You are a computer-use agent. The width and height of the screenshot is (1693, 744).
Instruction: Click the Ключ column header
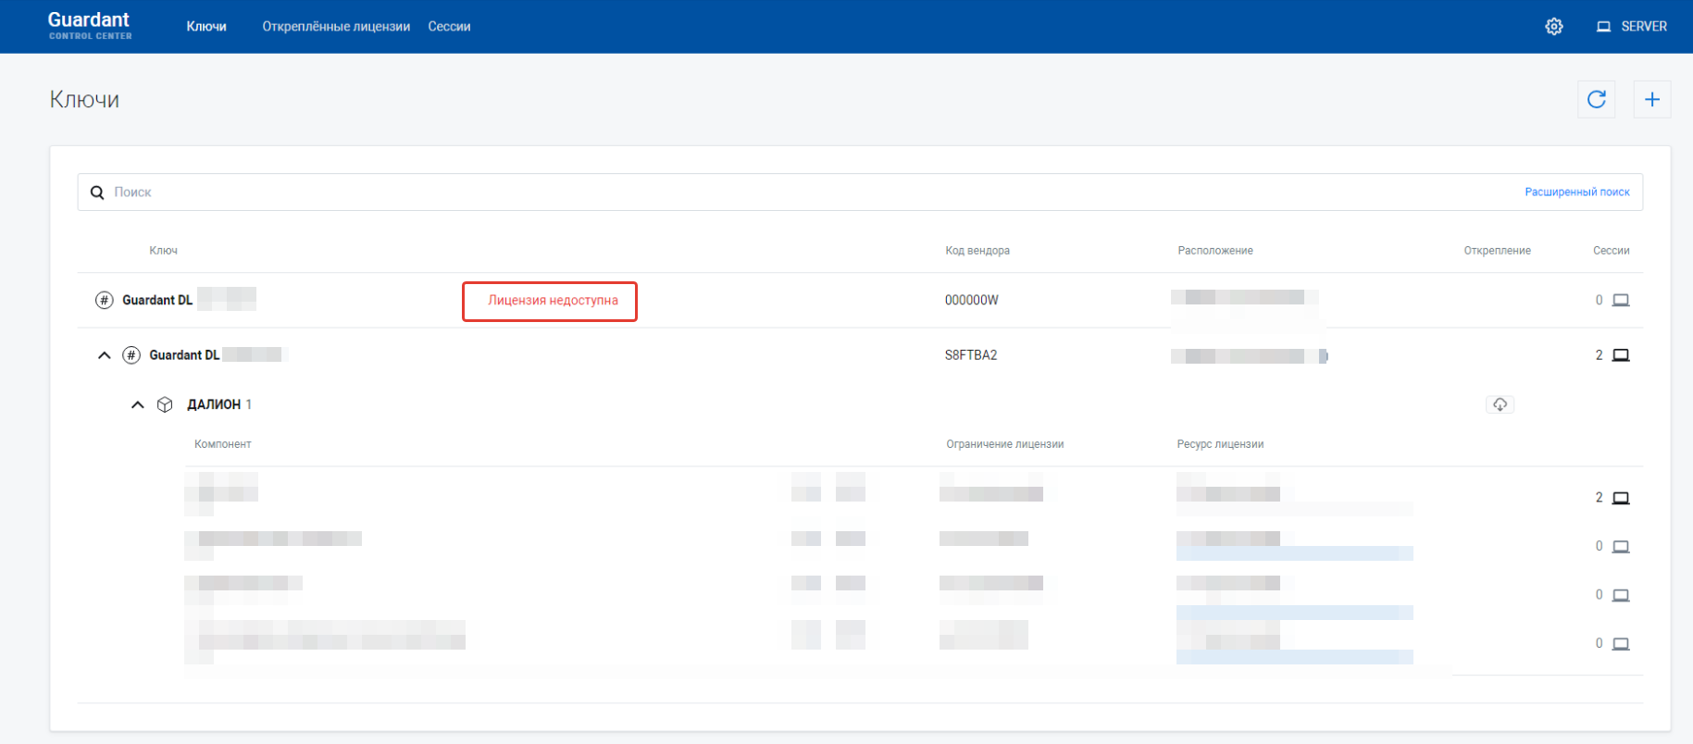163,251
